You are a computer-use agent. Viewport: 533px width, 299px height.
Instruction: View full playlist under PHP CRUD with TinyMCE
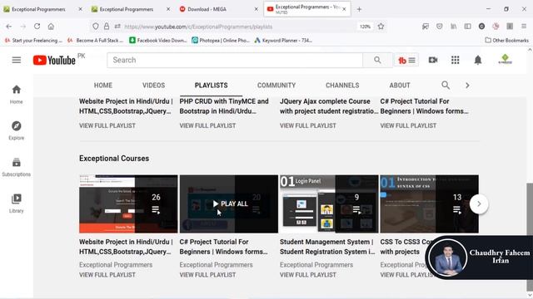207,125
